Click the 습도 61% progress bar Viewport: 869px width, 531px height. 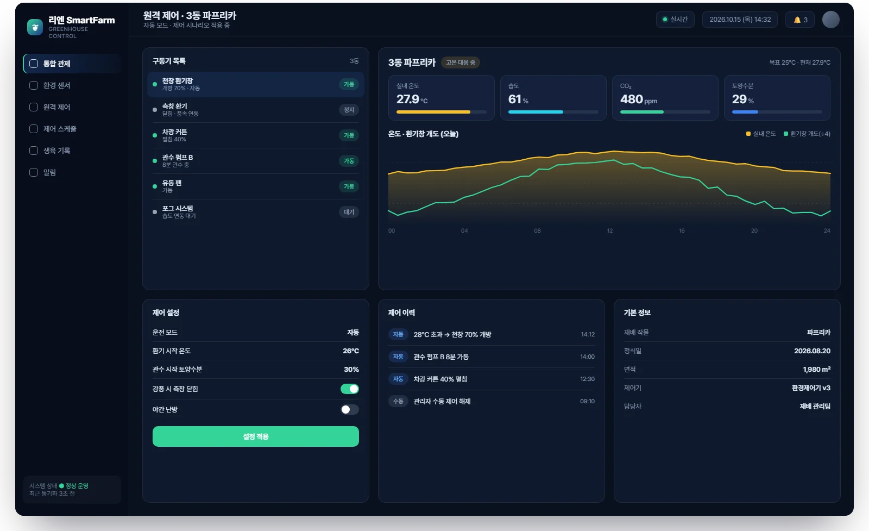pyautogui.click(x=553, y=112)
